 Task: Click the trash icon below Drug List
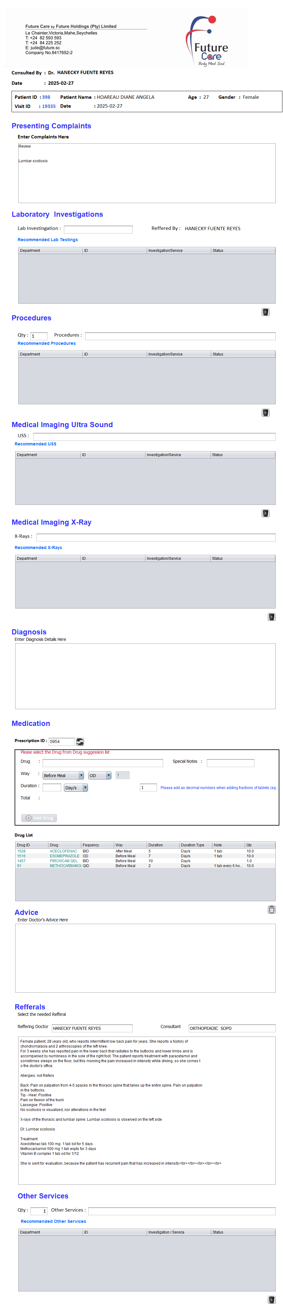[271, 909]
